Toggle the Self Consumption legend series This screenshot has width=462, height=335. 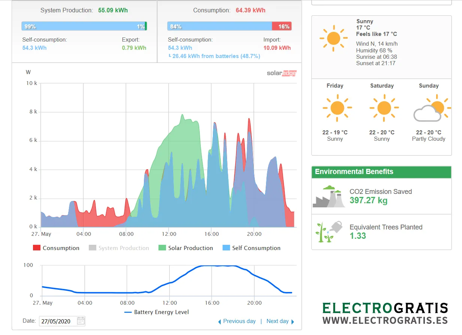click(251, 248)
